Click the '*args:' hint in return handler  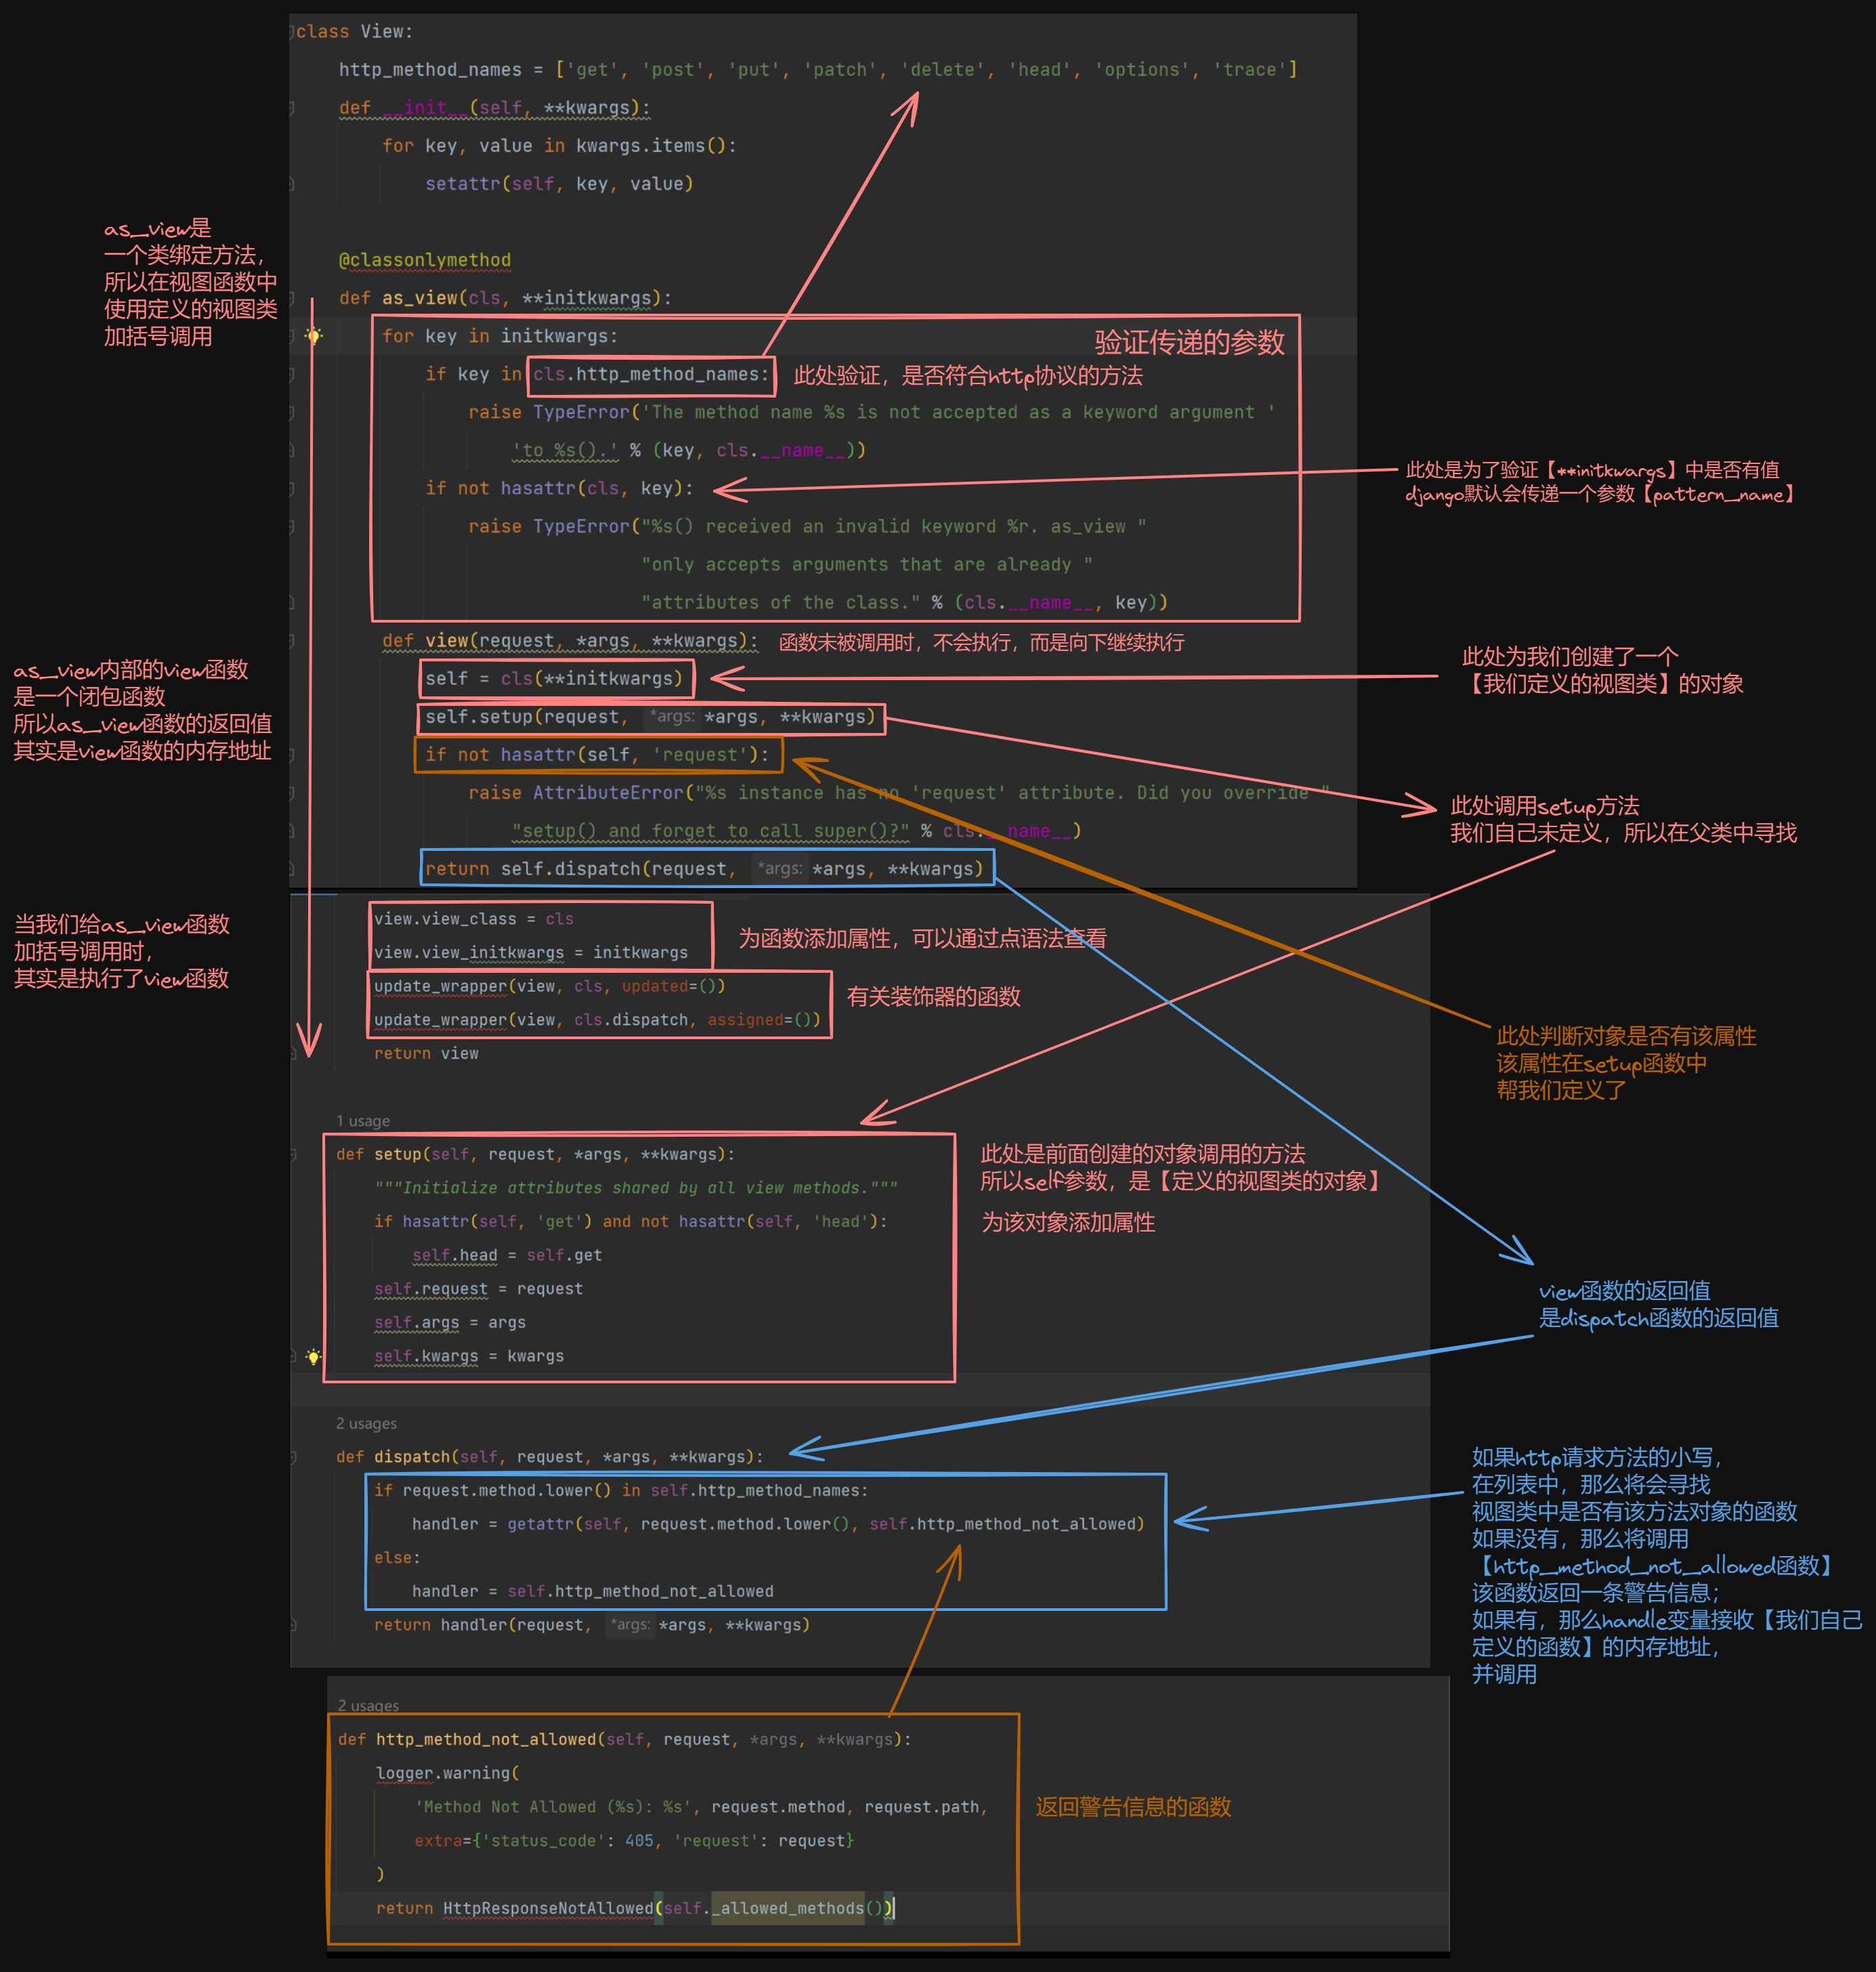coord(631,1625)
